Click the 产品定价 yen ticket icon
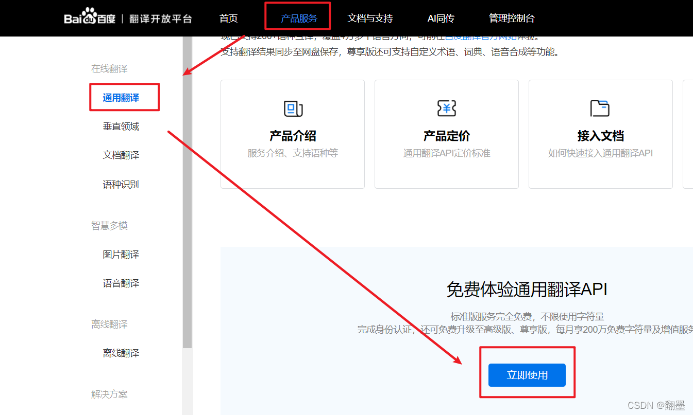 pos(446,109)
